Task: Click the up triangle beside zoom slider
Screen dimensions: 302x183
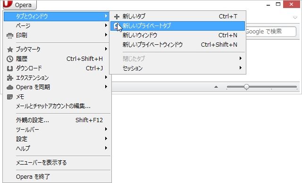Action: [216, 87]
